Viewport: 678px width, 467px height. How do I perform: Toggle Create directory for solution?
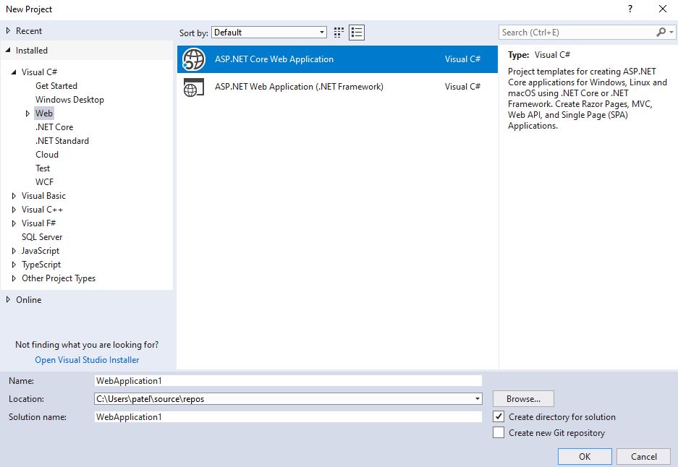tap(499, 416)
